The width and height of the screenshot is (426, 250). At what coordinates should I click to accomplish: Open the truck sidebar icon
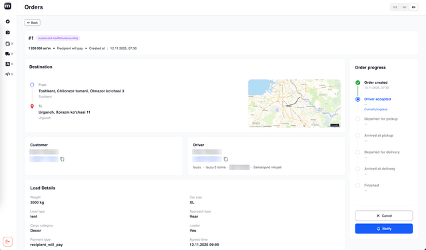pos(7,54)
